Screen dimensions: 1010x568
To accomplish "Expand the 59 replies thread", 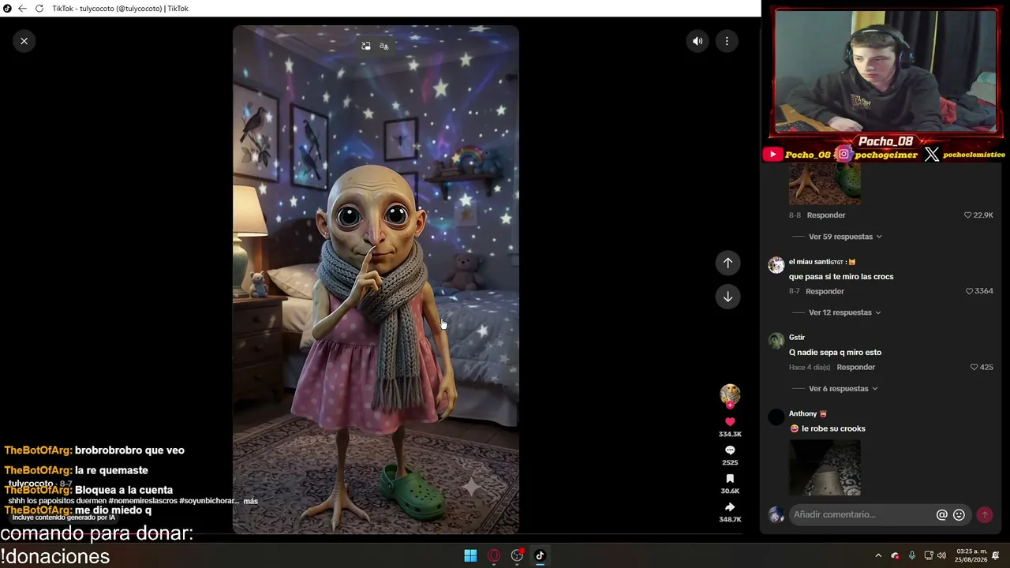I will (844, 237).
